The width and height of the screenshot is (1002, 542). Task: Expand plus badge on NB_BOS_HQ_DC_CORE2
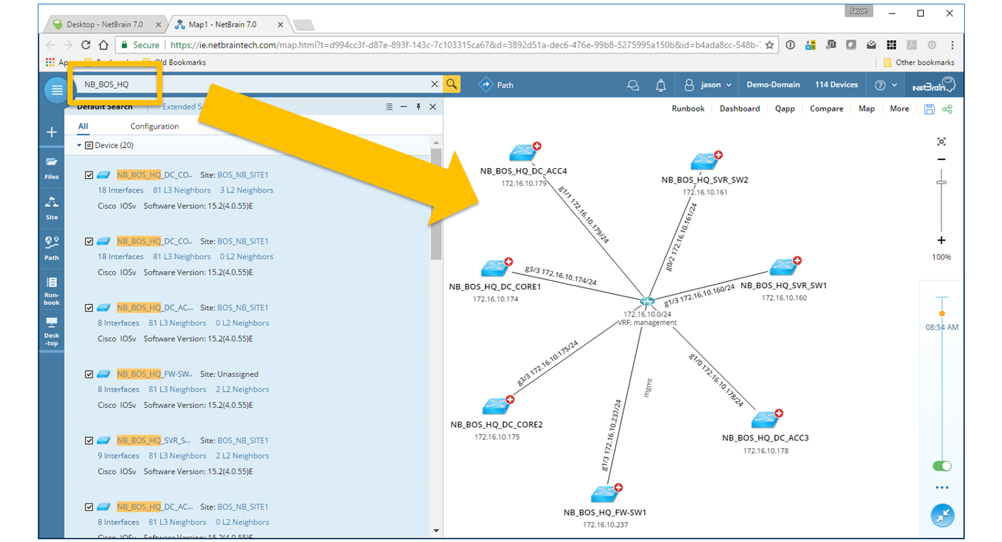pyautogui.click(x=510, y=399)
